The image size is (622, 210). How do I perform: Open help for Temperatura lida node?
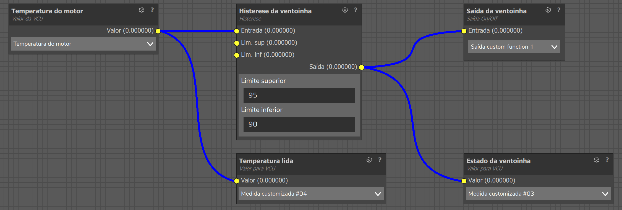(x=380, y=160)
